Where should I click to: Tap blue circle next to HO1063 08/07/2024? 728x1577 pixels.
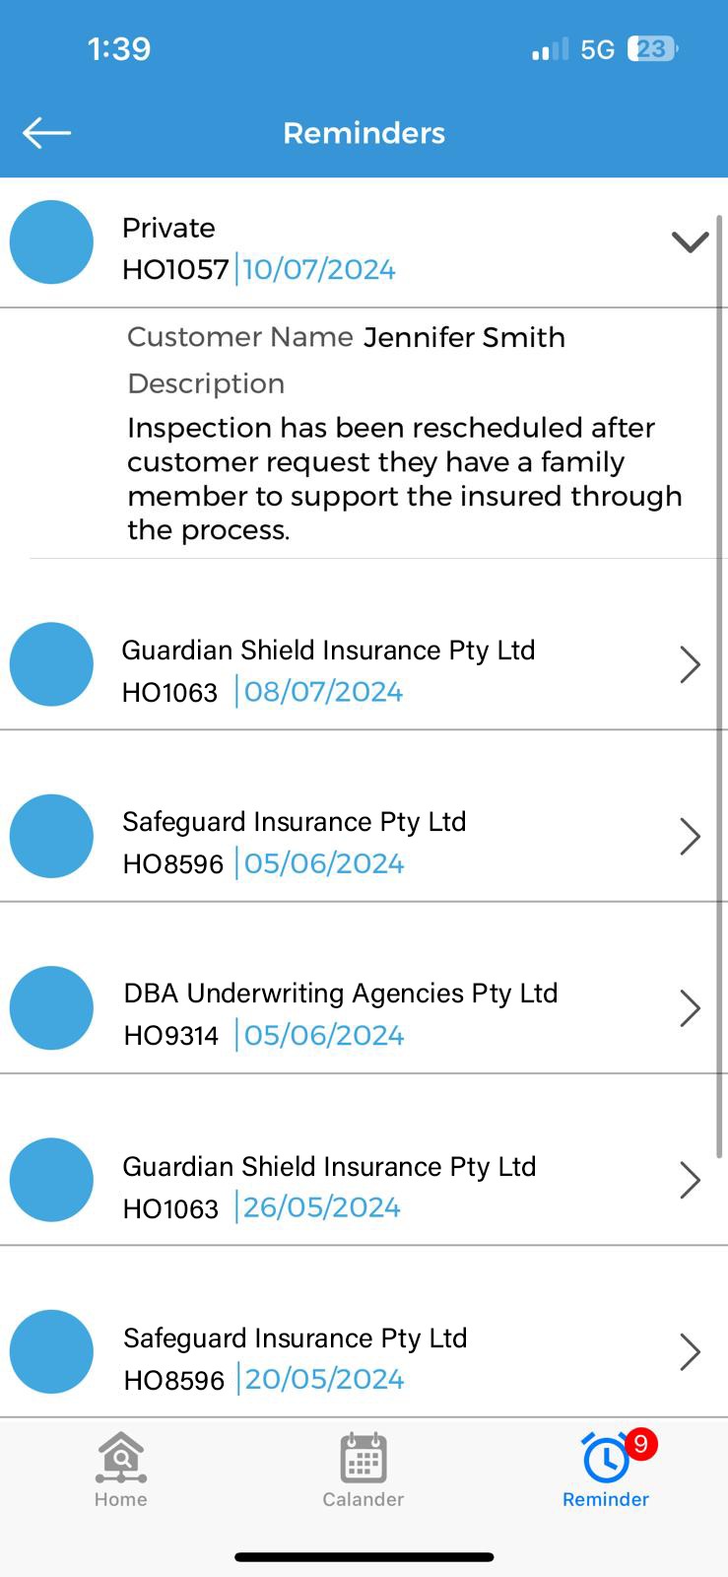(x=51, y=664)
